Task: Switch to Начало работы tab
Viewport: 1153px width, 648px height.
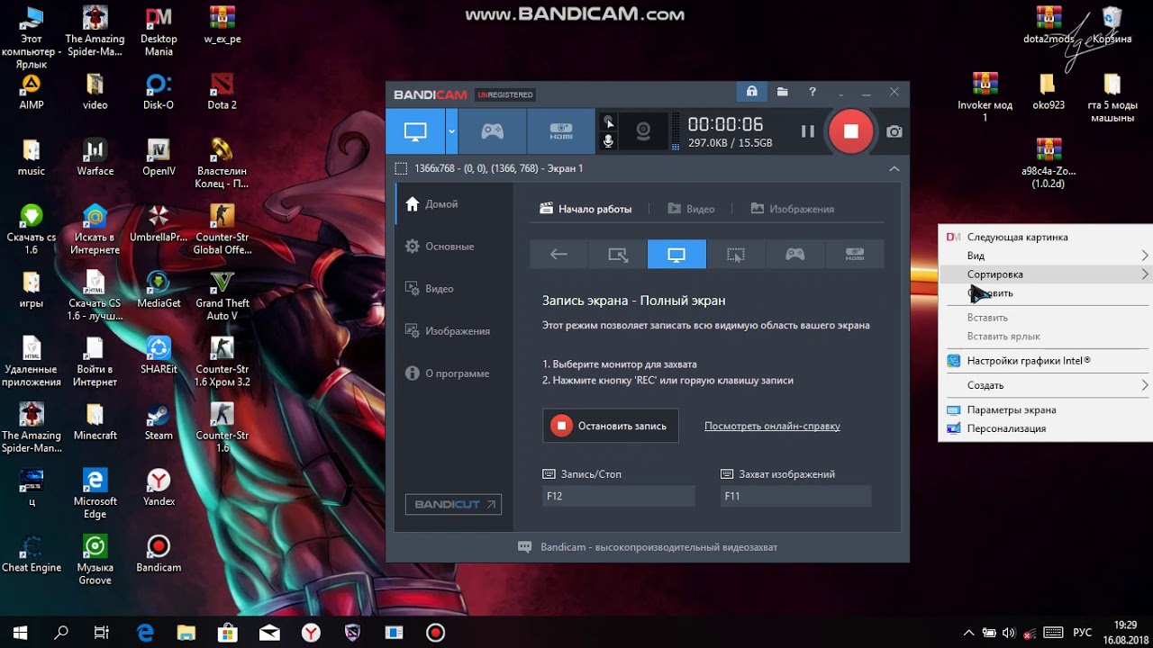Action: [x=586, y=209]
